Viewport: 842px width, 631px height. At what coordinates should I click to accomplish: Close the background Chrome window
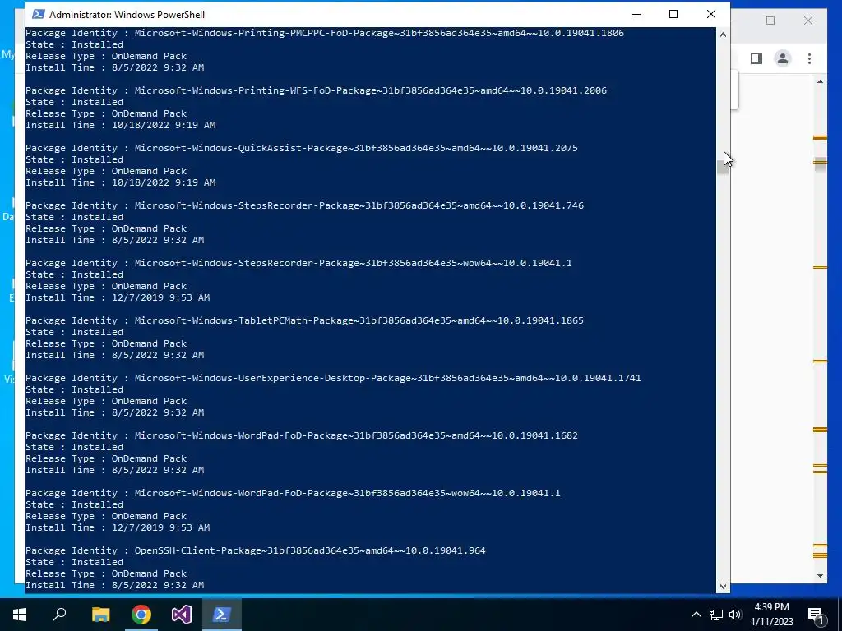(808, 21)
